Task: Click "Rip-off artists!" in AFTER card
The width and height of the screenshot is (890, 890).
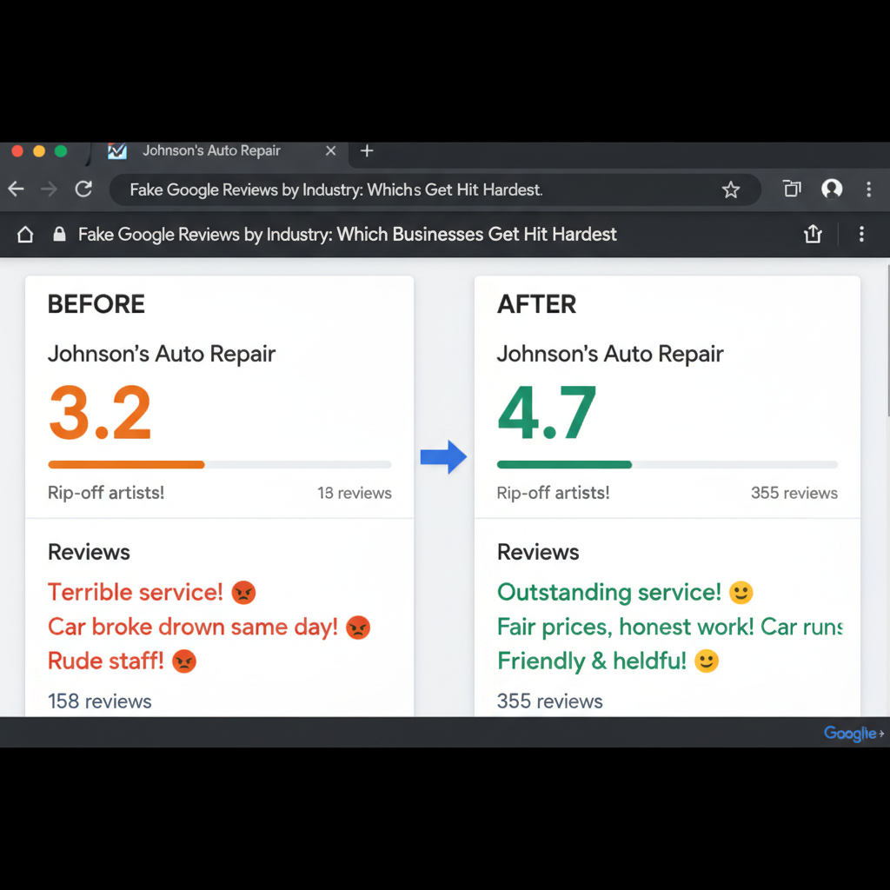Action: pos(554,493)
